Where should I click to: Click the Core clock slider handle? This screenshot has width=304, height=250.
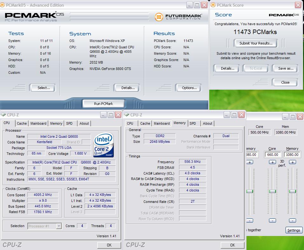273,191
